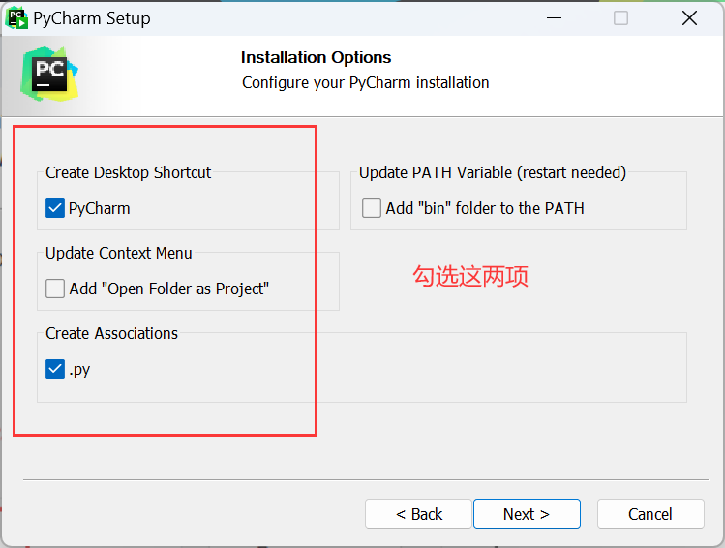This screenshot has width=725, height=548.
Task: Click the "PyCharm Setup" window title text
Action: 92,17
